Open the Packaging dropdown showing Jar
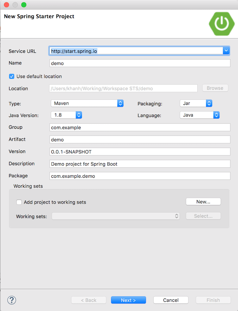 (x=209, y=103)
